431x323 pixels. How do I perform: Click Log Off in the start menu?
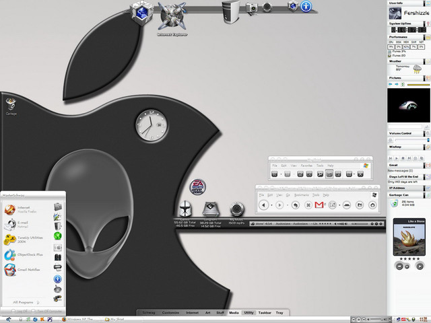(x=20, y=311)
